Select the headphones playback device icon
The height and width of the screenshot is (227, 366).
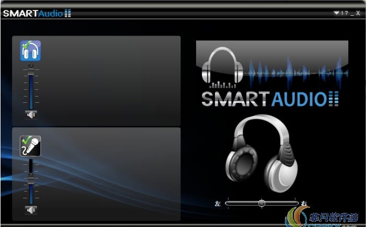pyautogui.click(x=30, y=51)
